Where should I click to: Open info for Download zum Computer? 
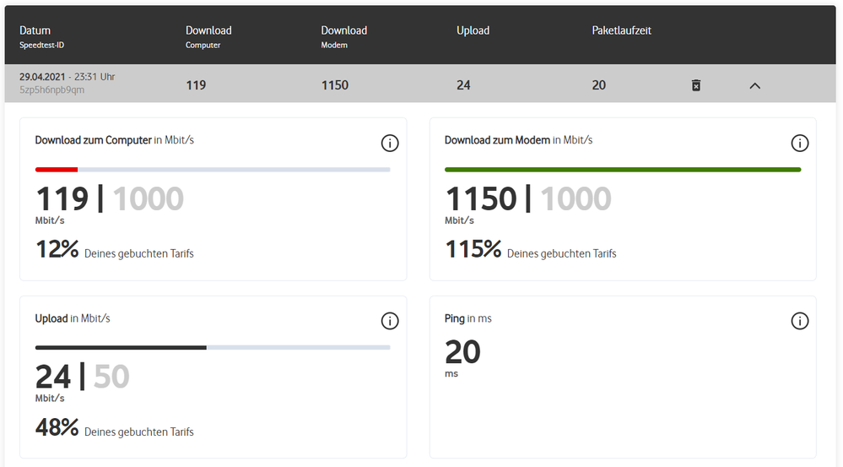[x=390, y=144]
